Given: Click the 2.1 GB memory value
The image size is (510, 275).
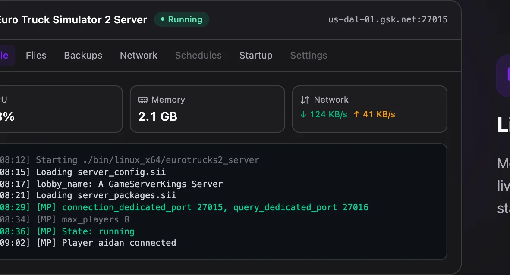Looking at the screenshot, I should [x=158, y=116].
